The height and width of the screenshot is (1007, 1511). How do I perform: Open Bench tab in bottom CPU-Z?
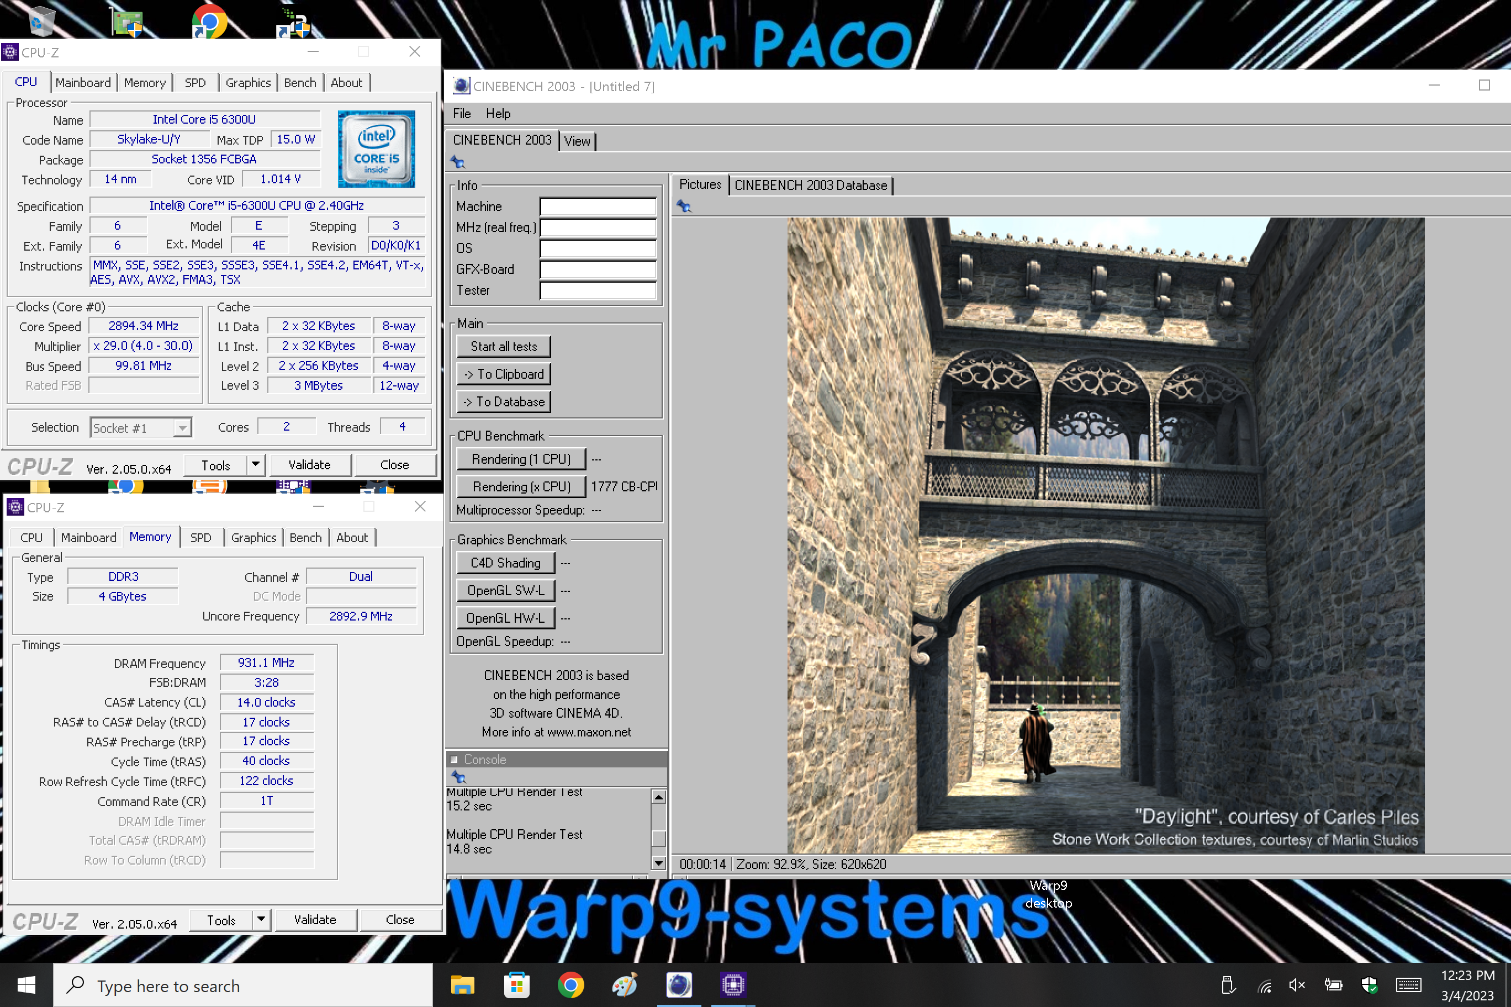point(305,538)
